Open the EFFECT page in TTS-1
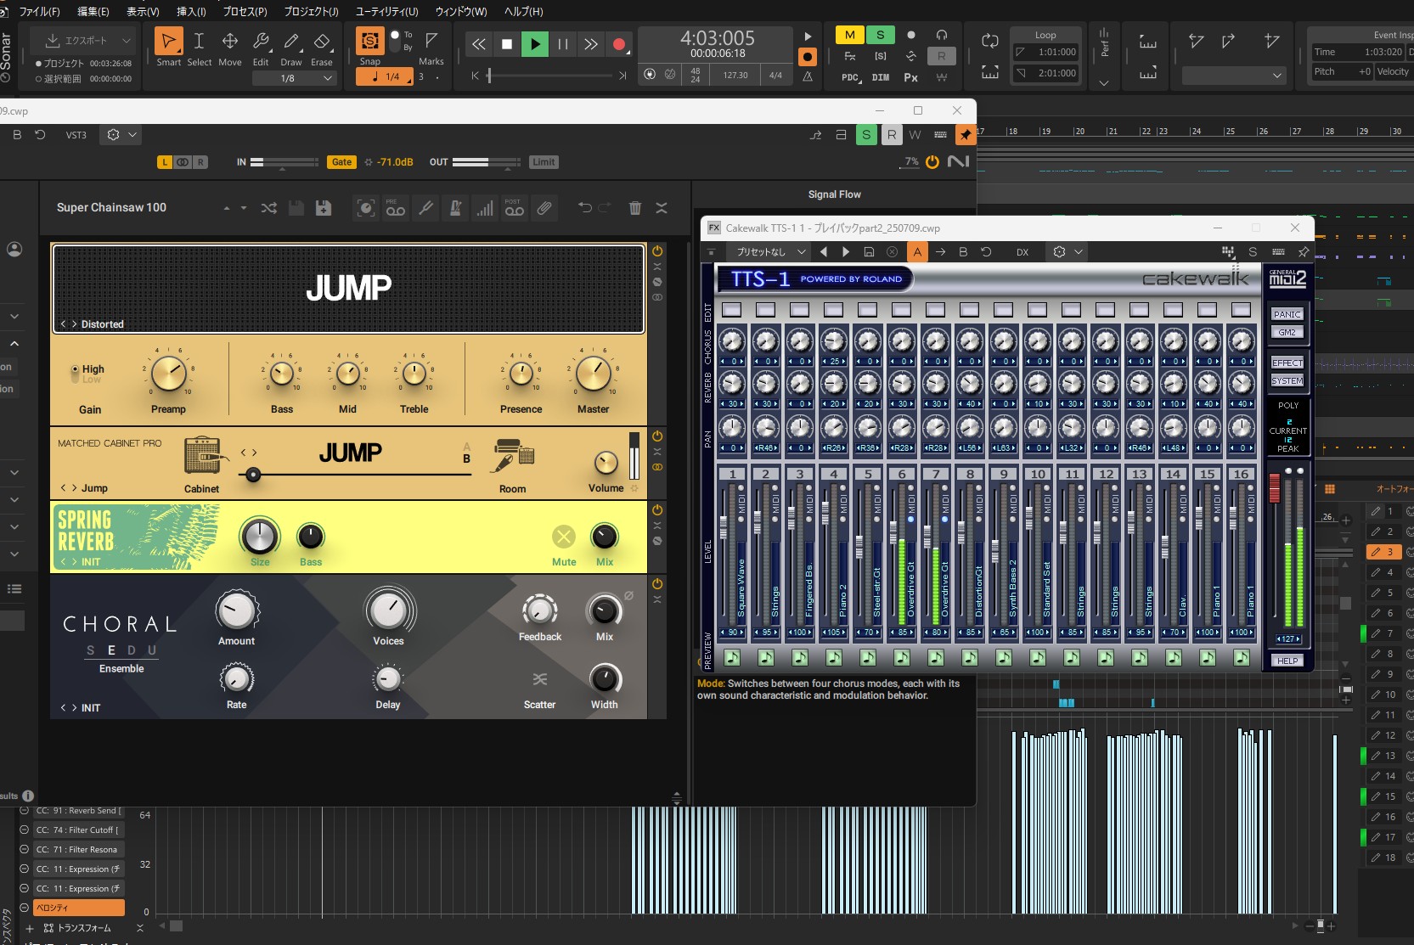The width and height of the screenshot is (1414, 945). point(1287,363)
